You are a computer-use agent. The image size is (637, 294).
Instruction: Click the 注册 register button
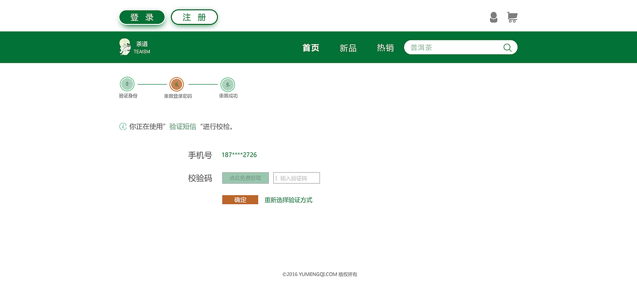195,17
